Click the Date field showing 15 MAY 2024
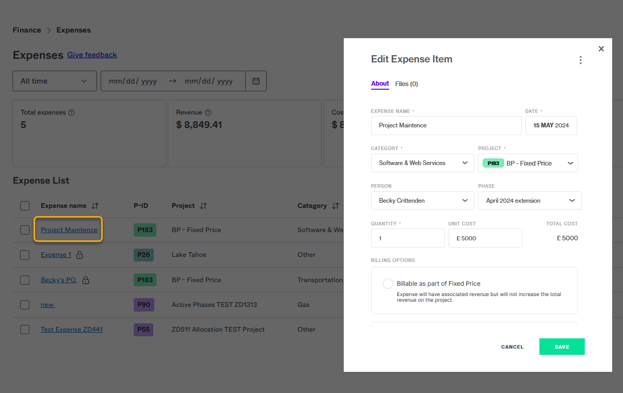623x393 pixels. click(551, 125)
